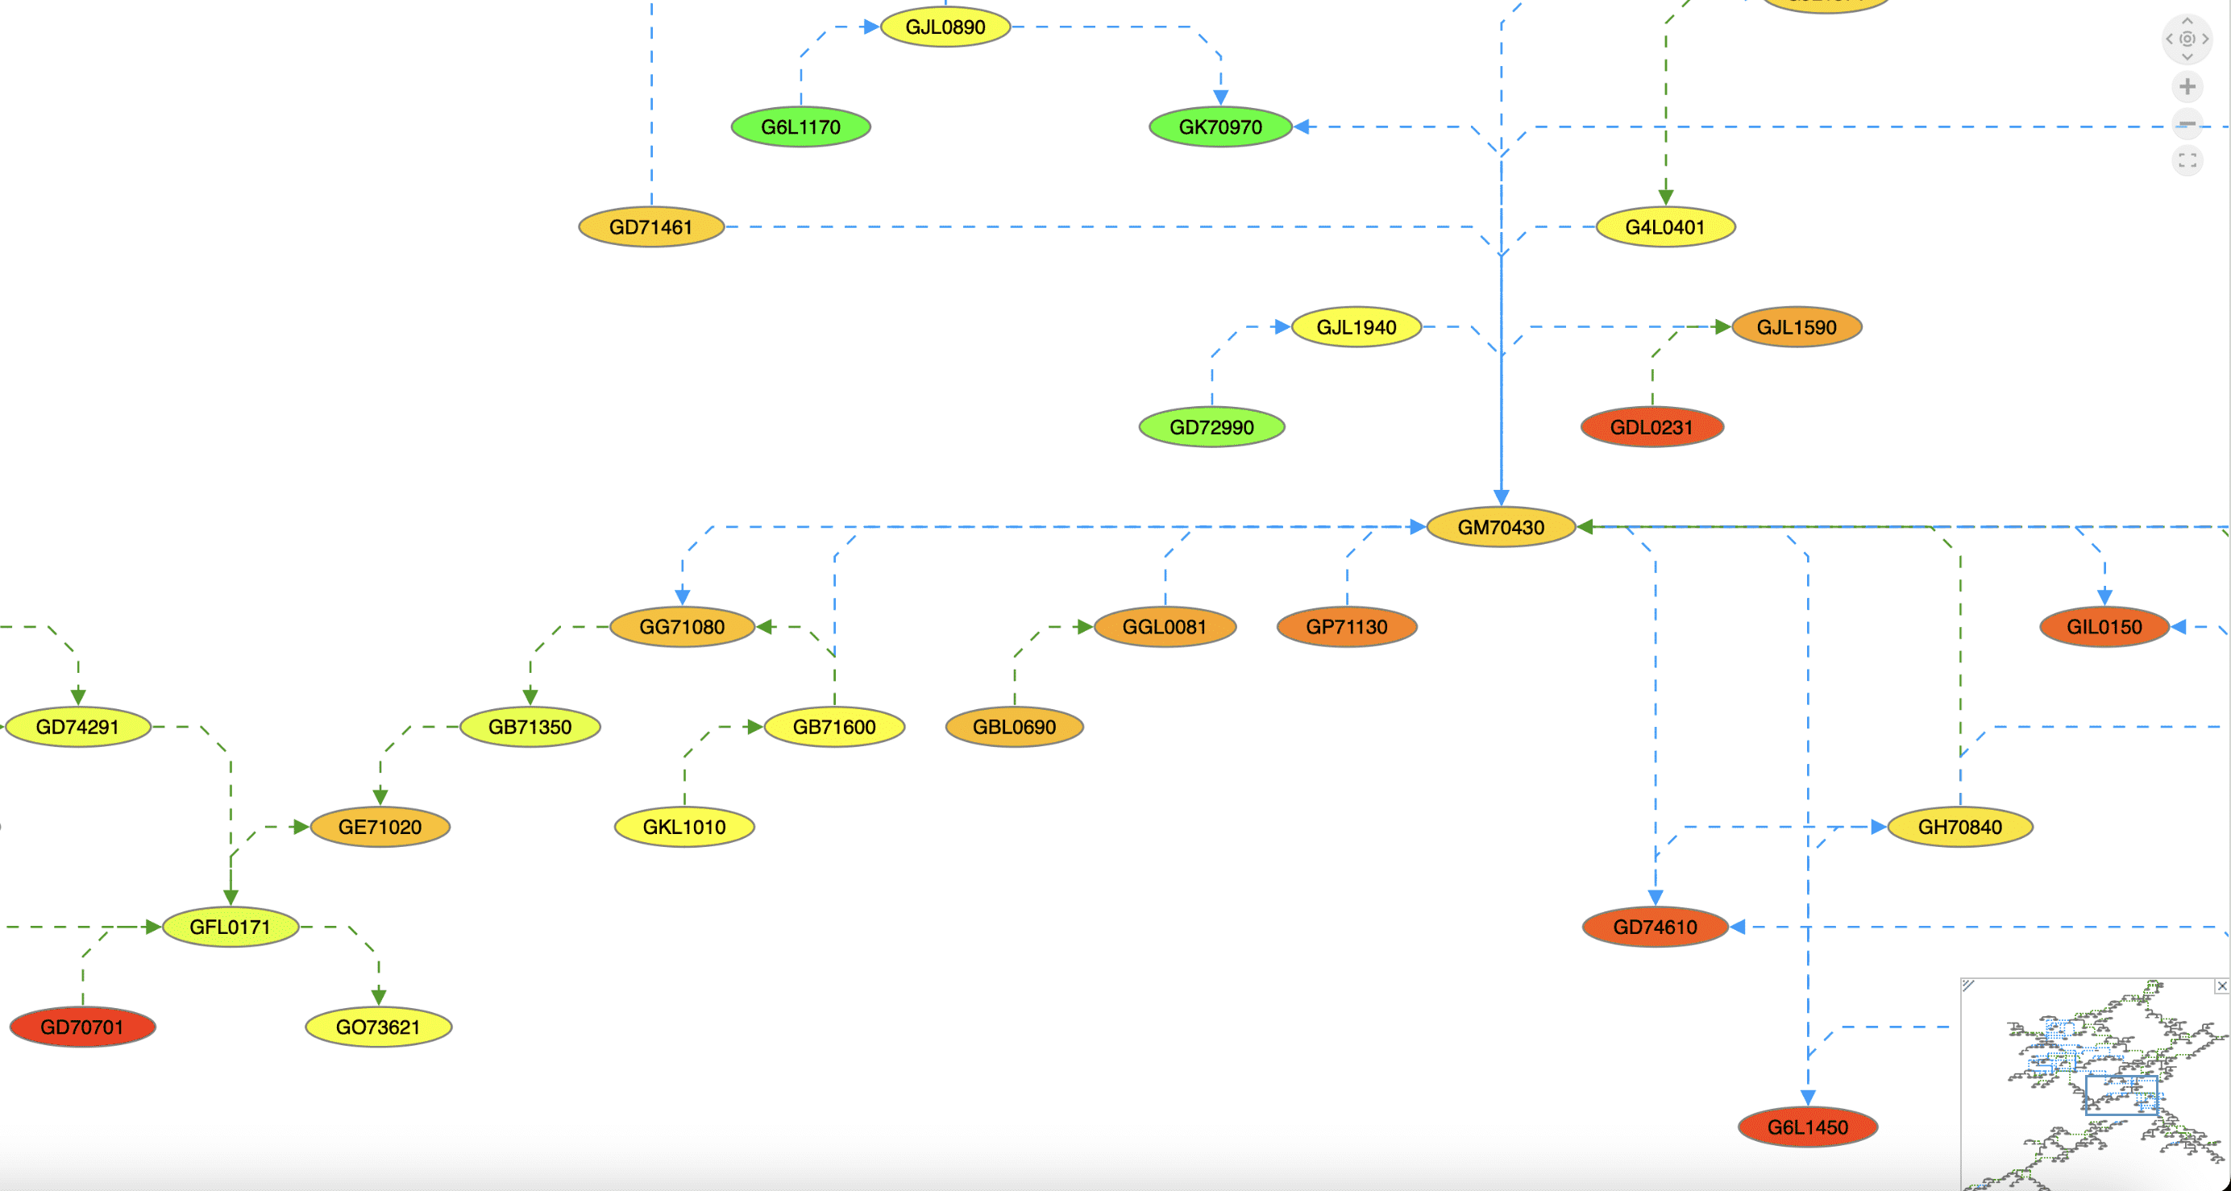Image resolution: width=2231 pixels, height=1191 pixels.
Task: Select node GBL0690
Action: pos(1014,727)
